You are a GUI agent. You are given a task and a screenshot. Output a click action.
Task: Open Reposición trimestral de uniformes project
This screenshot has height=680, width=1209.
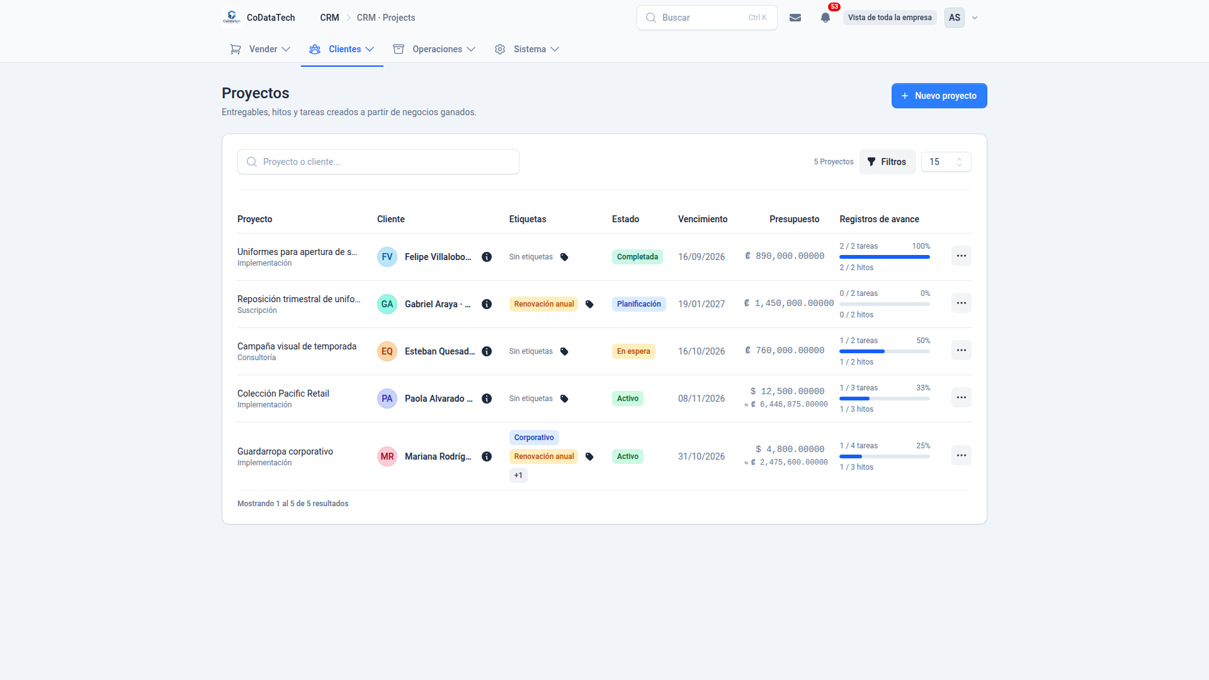pyautogui.click(x=299, y=299)
